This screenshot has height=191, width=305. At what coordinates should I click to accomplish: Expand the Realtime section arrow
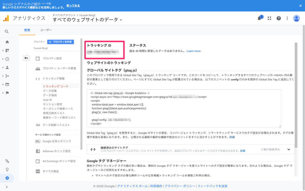(x=3, y=59)
